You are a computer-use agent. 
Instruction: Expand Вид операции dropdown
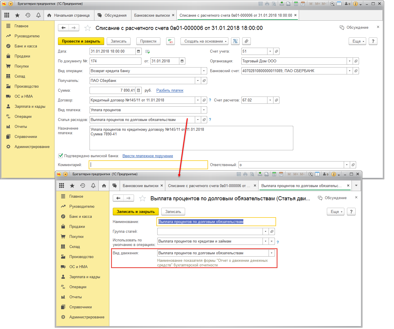204,71
